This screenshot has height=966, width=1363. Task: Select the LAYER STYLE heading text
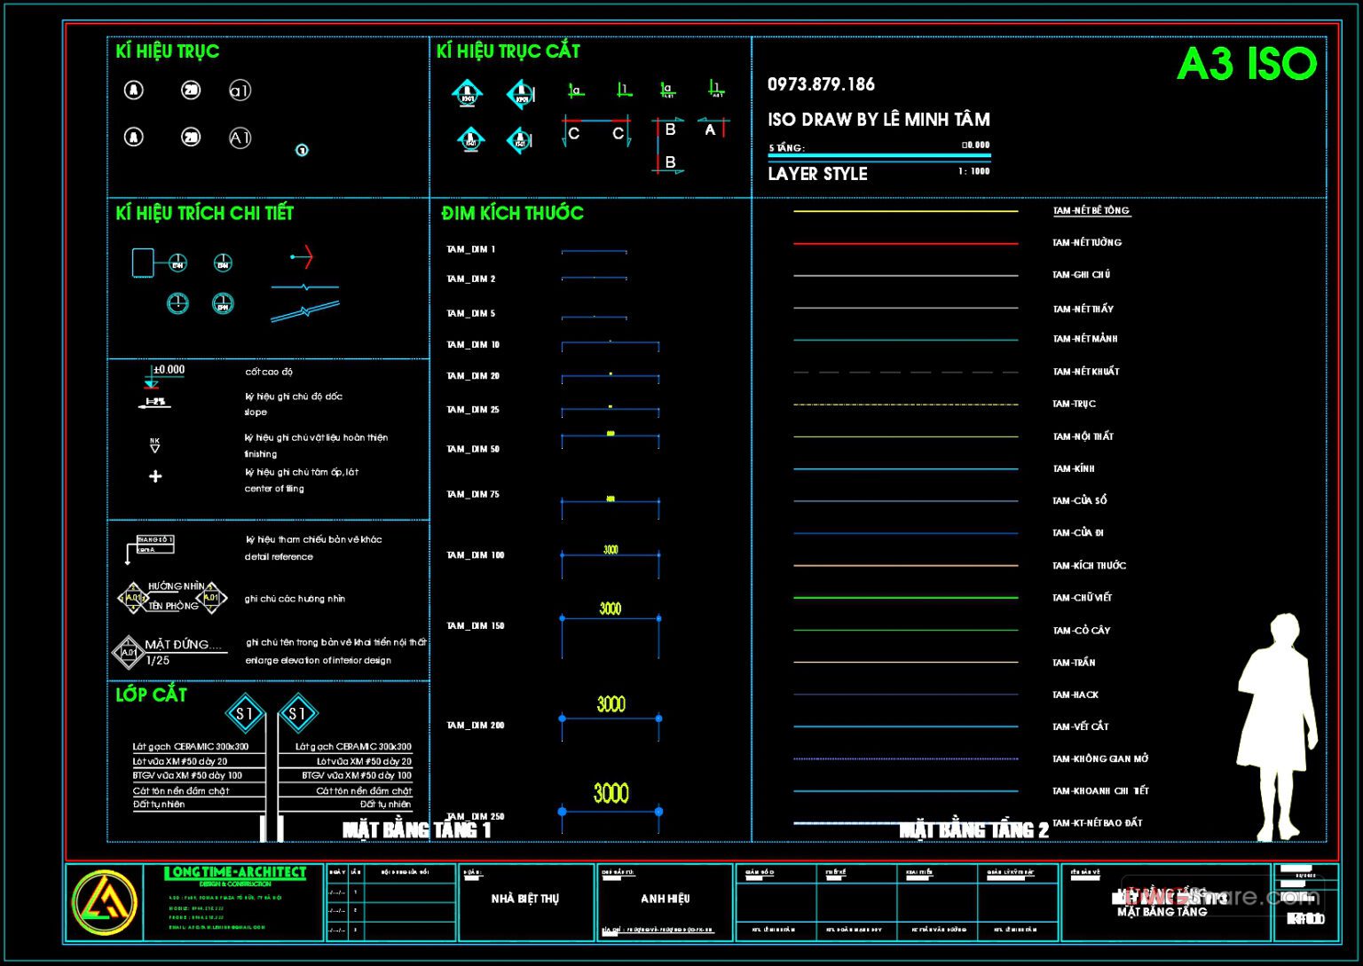(817, 174)
